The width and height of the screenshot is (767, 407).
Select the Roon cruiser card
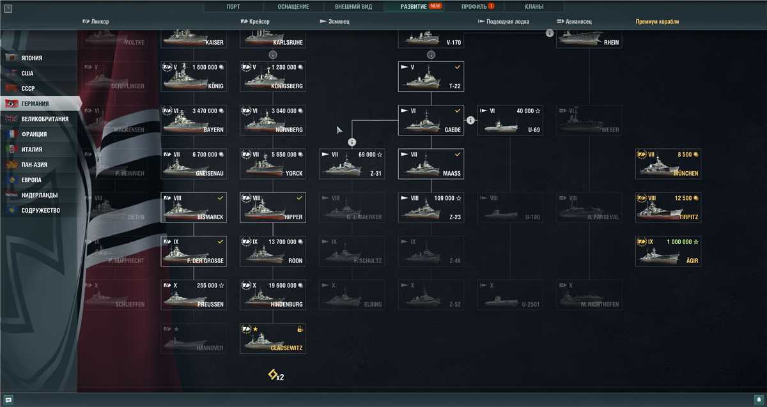pos(273,251)
